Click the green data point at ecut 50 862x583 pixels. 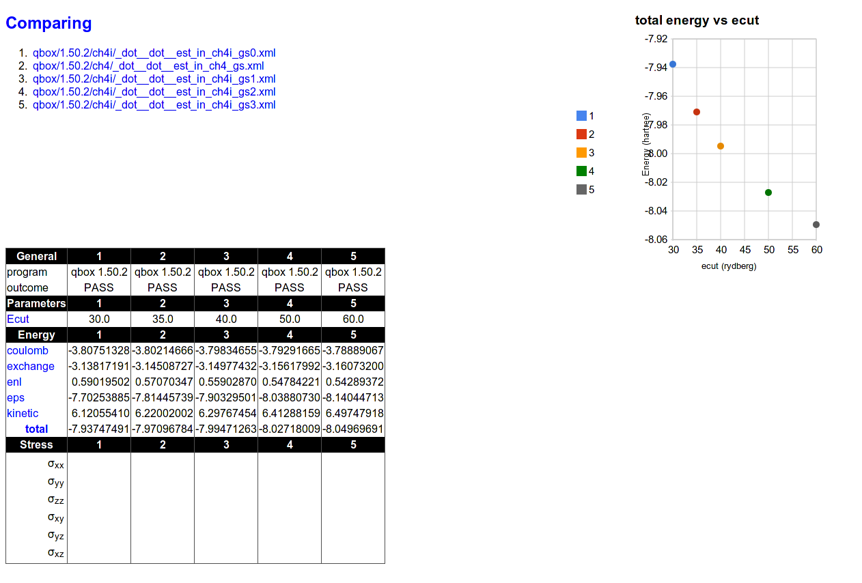tap(768, 193)
